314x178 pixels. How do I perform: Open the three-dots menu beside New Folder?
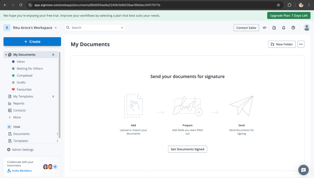click(x=301, y=44)
